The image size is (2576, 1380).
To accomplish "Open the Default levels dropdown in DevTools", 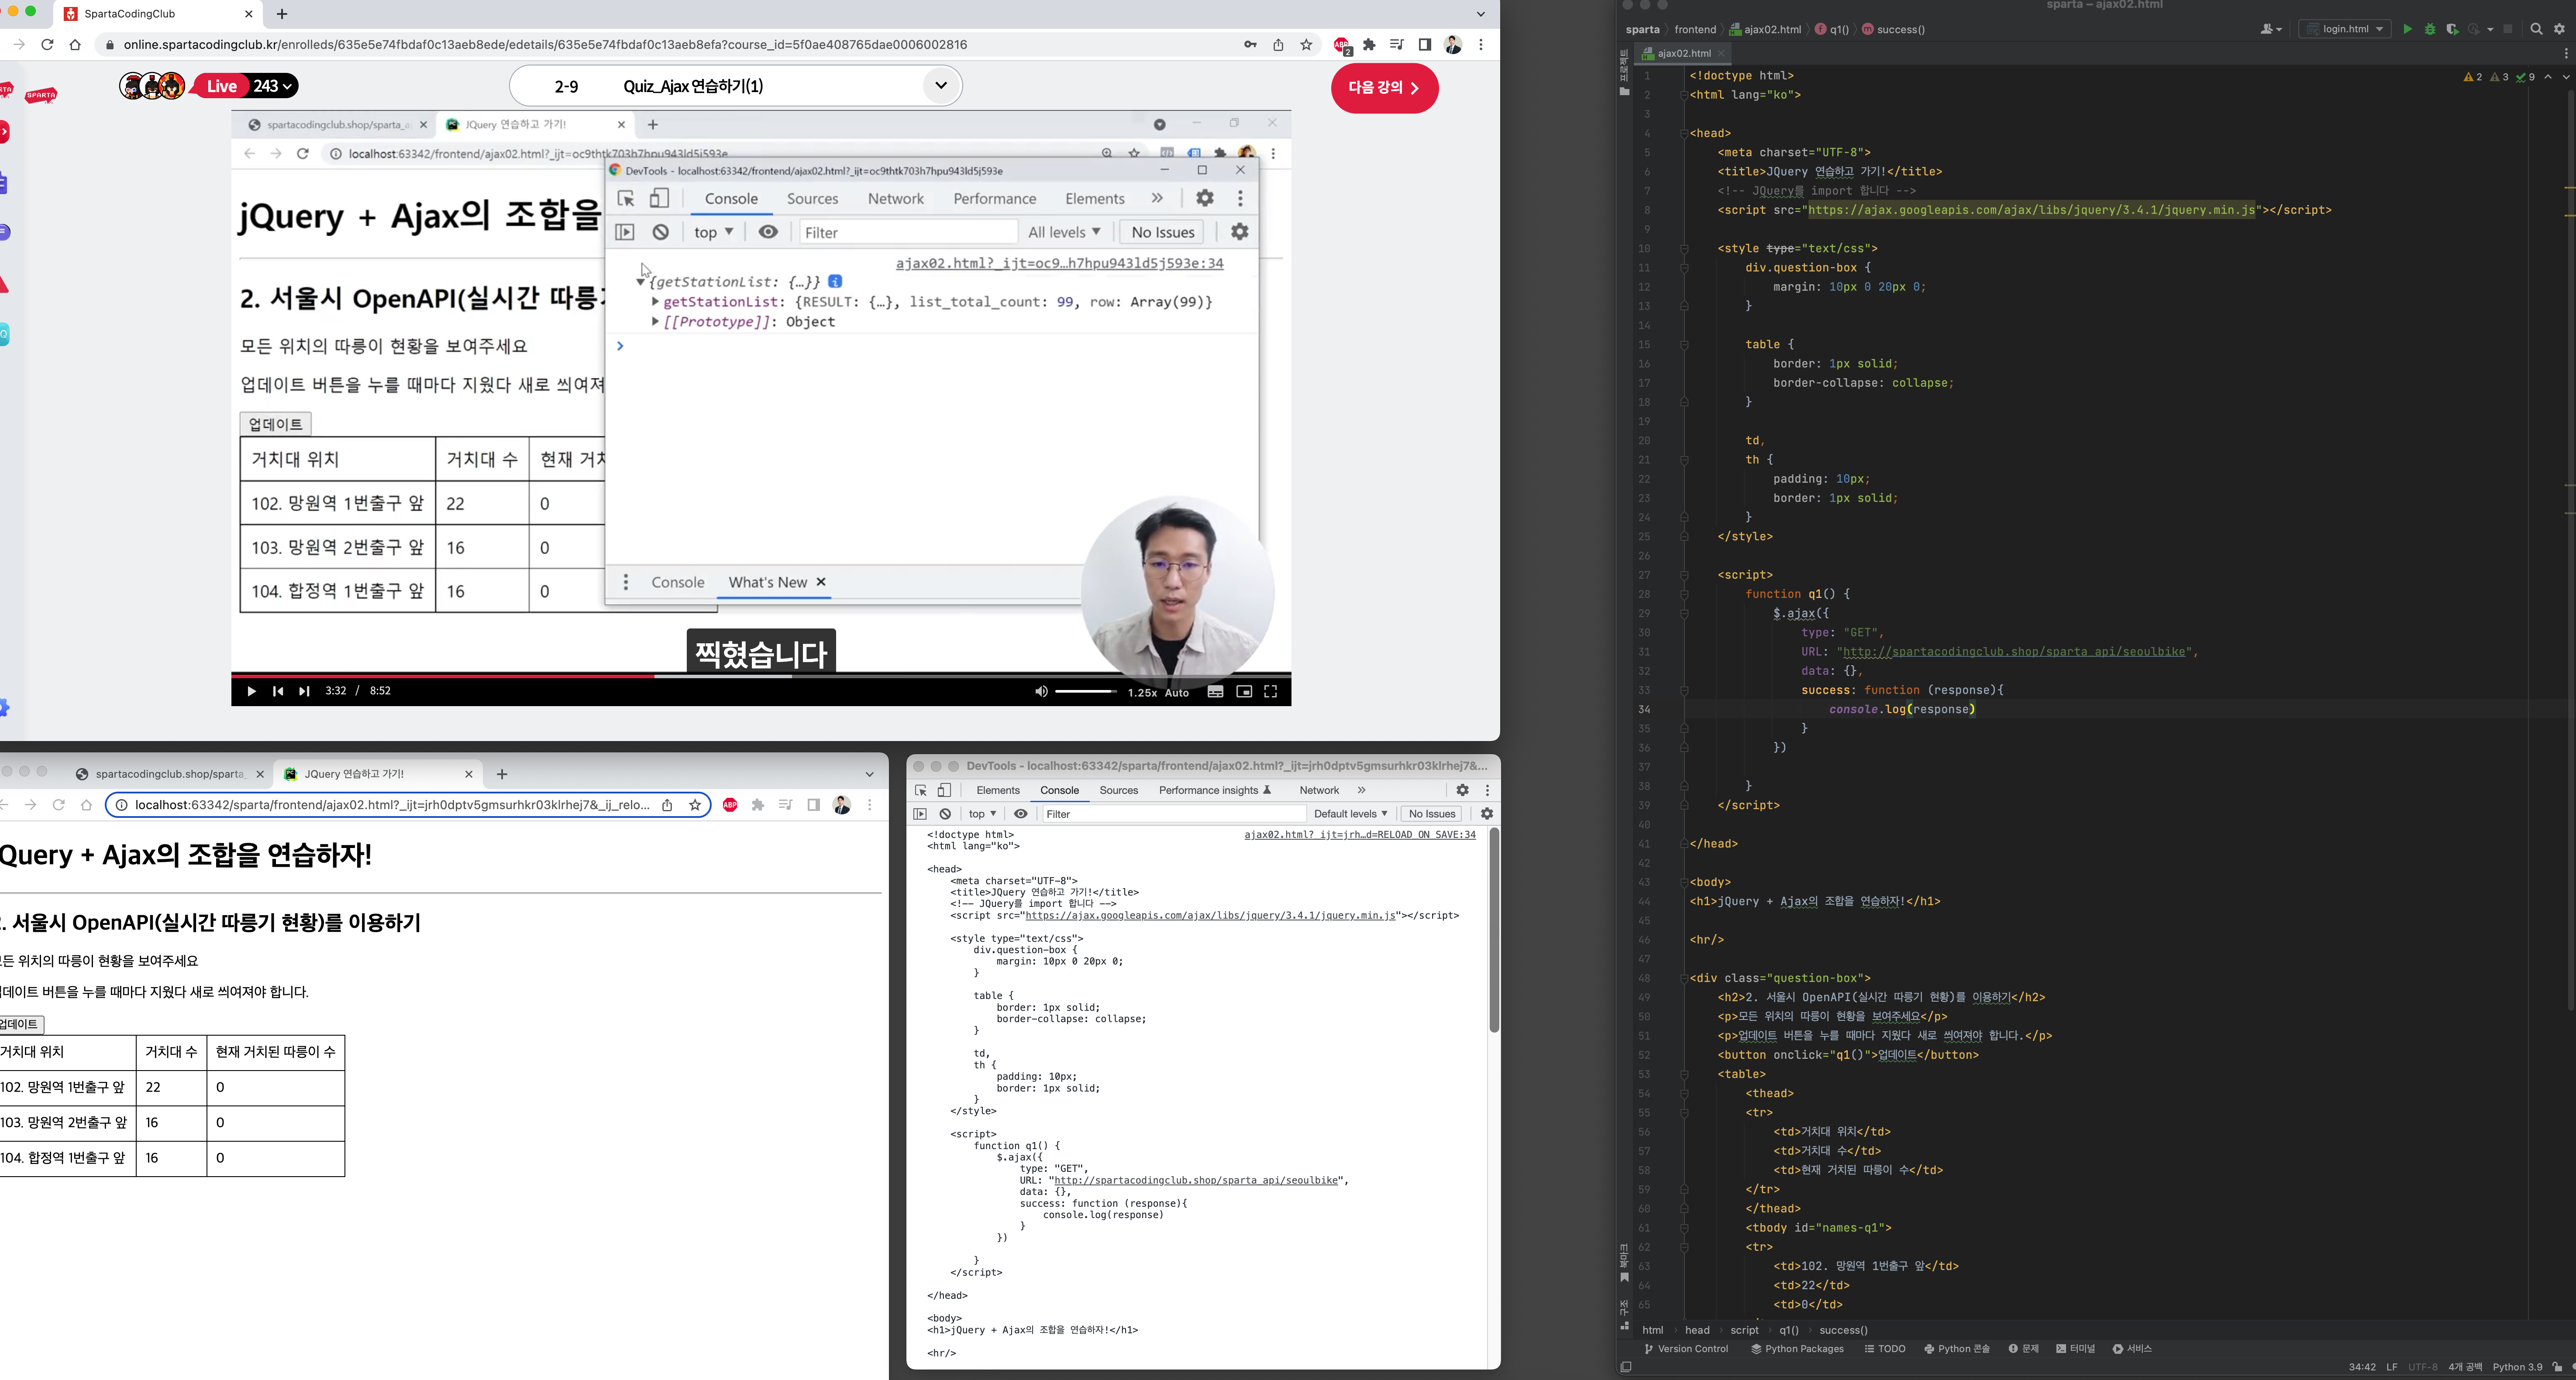I will 1350,814.
